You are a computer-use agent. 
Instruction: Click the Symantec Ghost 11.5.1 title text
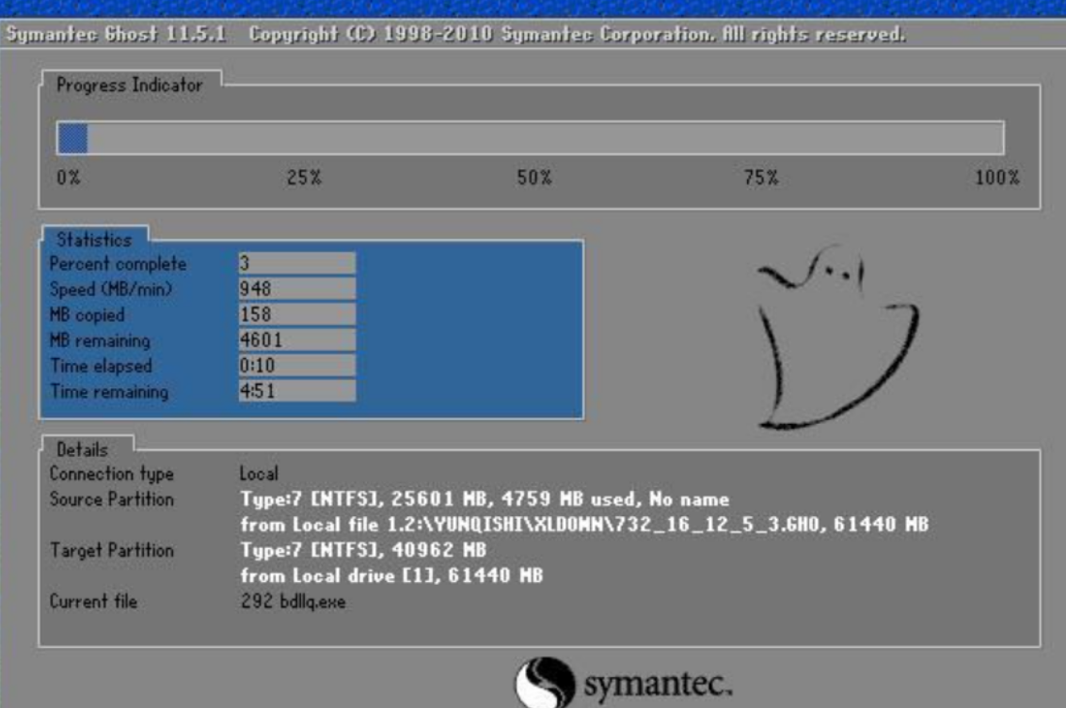pos(120,35)
